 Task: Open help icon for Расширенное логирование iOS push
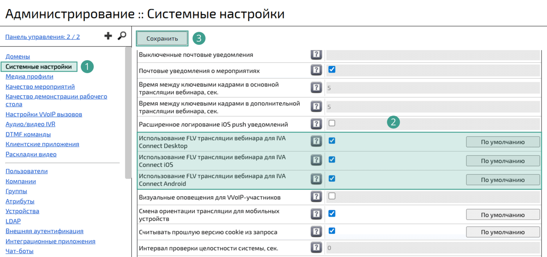[x=316, y=124]
